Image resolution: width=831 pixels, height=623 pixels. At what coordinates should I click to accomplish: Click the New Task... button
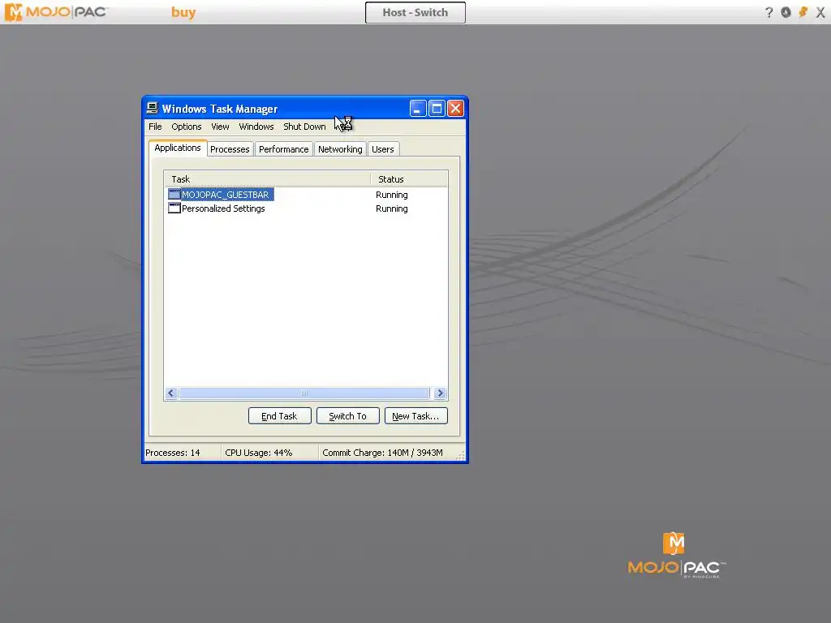point(416,416)
